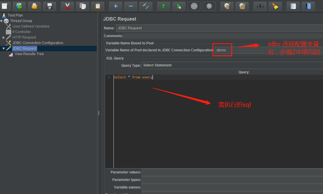The height and width of the screenshot is (194, 323).
Task: Click the Shutdown test icon
Action: tap(209, 6)
